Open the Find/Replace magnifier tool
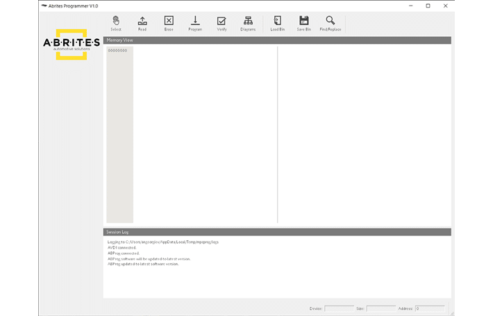The image size is (493, 316). click(x=331, y=23)
